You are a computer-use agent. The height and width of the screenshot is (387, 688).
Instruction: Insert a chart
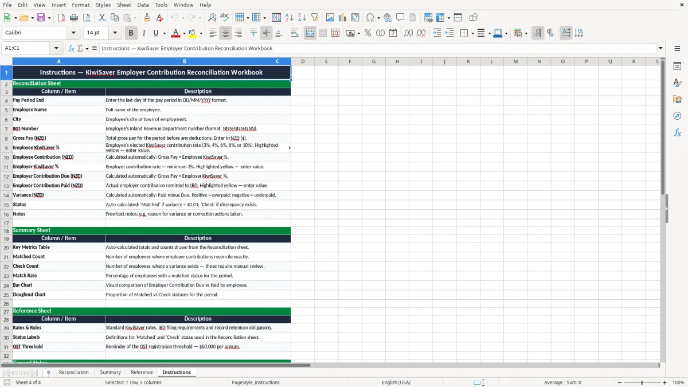coord(343,18)
